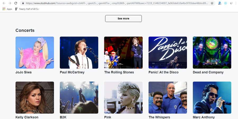Click the browser back arrow
Viewport: 238px width, 119px height.
pyautogui.click(x=4, y=3)
